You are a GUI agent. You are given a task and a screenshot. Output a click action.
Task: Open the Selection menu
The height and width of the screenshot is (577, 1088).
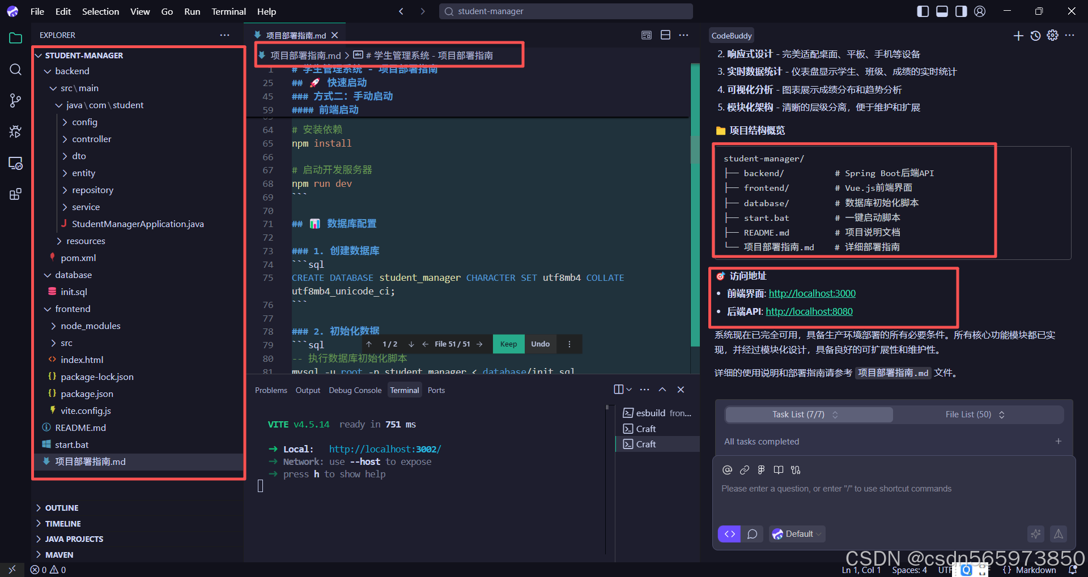(100, 11)
